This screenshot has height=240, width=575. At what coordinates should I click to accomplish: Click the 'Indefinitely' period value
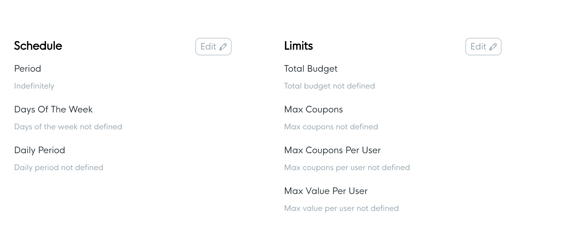coord(34,86)
